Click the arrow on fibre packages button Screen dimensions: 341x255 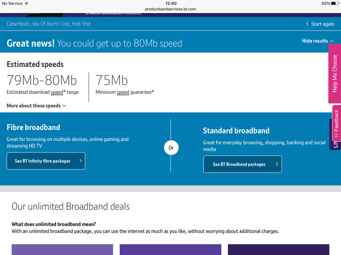coord(81,161)
